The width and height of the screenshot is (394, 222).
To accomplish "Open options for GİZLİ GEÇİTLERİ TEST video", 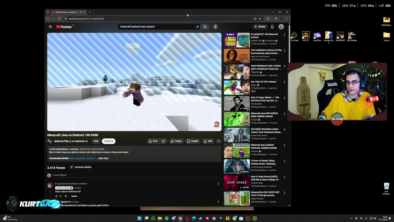I will pyautogui.click(x=284, y=193).
